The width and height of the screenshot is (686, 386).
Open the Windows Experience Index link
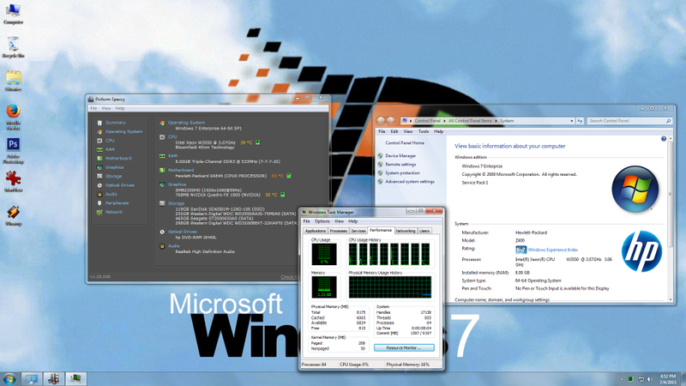pos(552,250)
